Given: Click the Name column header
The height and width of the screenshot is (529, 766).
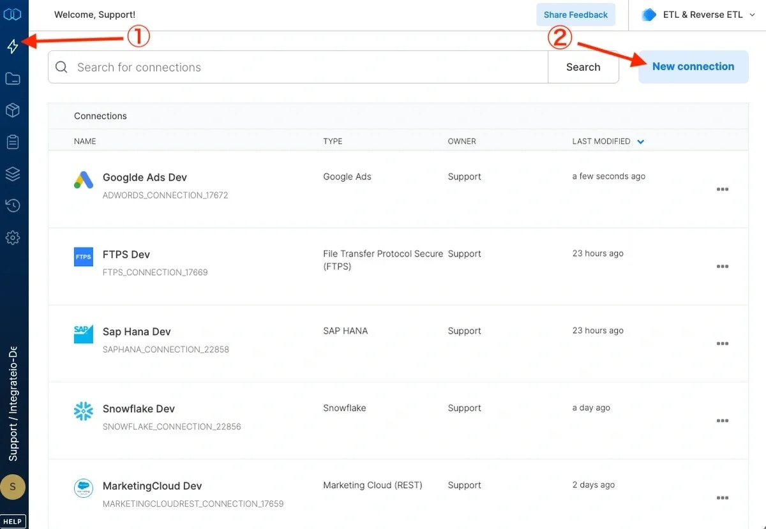Looking at the screenshot, I should tap(85, 141).
